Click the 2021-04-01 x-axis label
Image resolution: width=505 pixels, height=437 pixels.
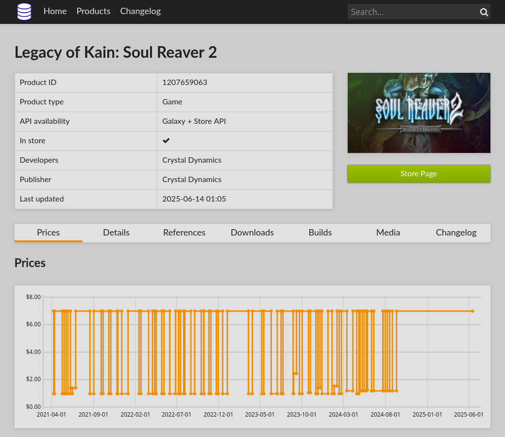pyautogui.click(x=51, y=415)
